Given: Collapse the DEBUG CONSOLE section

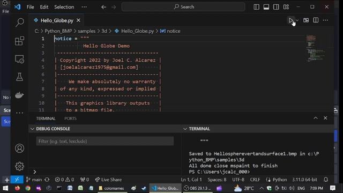Looking at the screenshot, I should [x=32, y=129].
